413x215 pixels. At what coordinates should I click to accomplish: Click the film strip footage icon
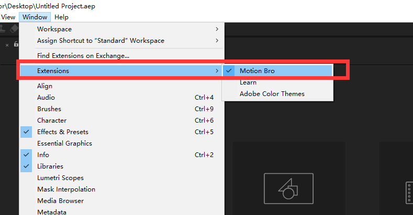click(x=409, y=192)
